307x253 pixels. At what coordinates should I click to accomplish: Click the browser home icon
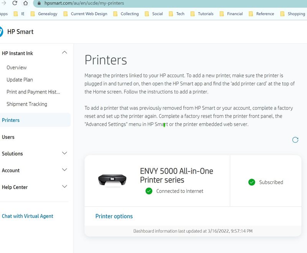(x=25, y=3)
